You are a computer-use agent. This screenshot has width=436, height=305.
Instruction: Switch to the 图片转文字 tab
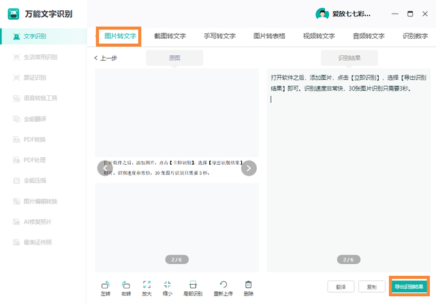(x=120, y=36)
